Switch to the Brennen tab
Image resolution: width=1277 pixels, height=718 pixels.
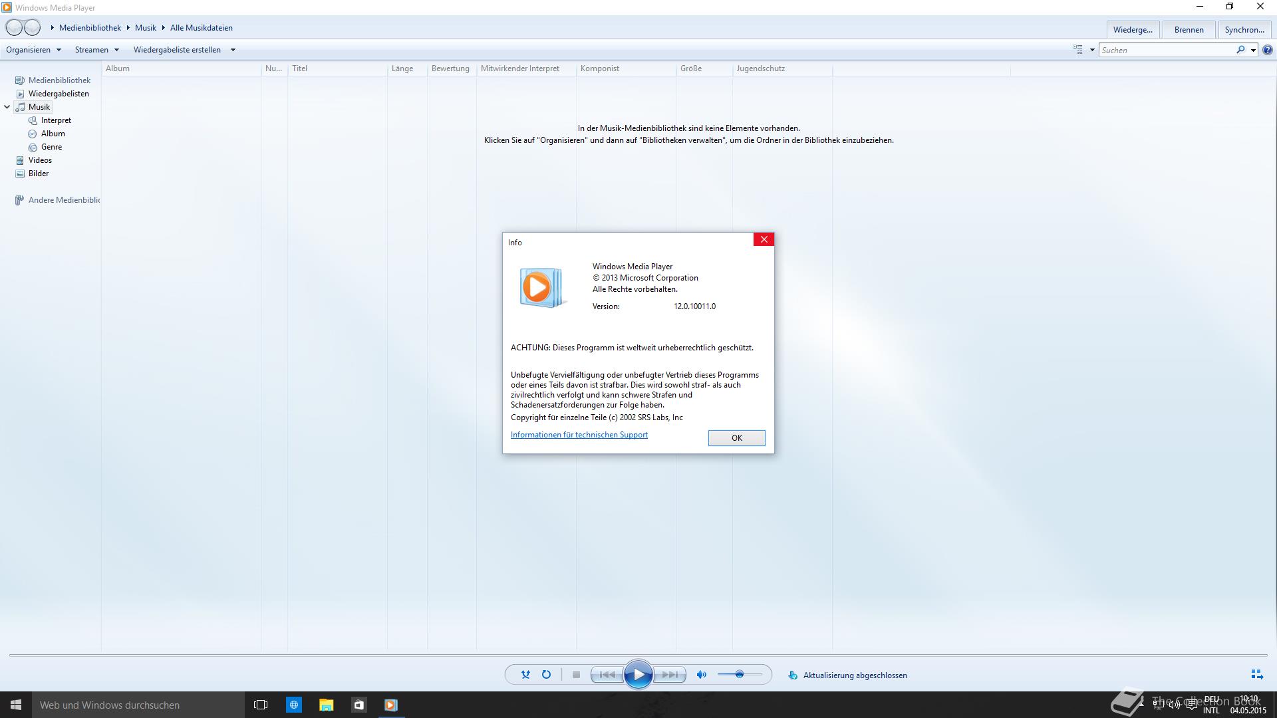coord(1189,30)
